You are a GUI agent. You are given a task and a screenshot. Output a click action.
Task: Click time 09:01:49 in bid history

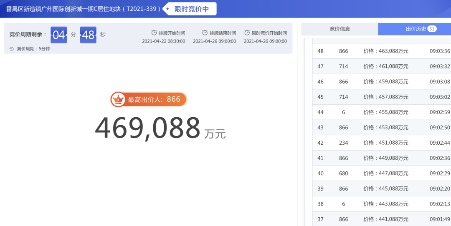pyautogui.click(x=440, y=219)
